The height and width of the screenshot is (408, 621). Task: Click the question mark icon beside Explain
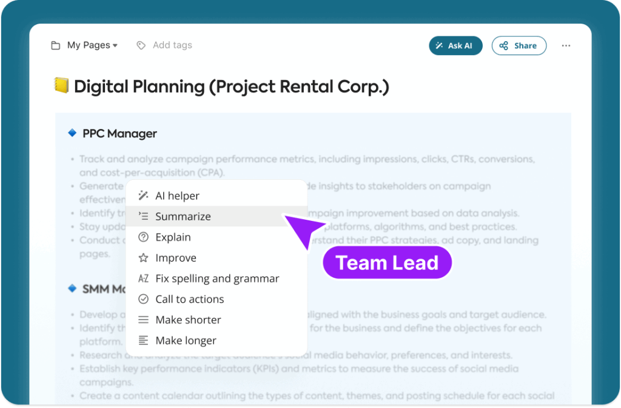click(x=143, y=237)
